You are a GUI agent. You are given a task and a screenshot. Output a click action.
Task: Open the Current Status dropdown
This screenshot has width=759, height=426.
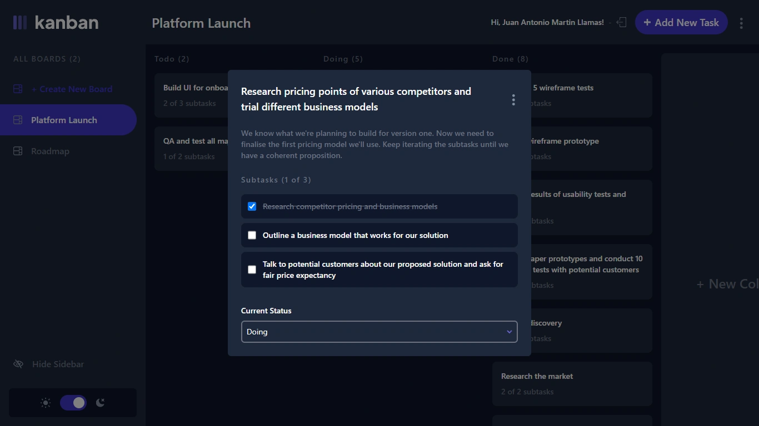pos(379,332)
